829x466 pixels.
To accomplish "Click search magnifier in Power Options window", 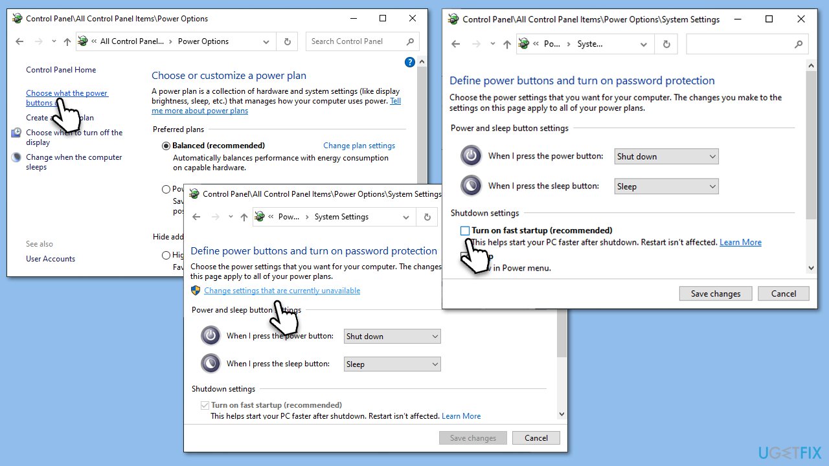I will click(410, 41).
